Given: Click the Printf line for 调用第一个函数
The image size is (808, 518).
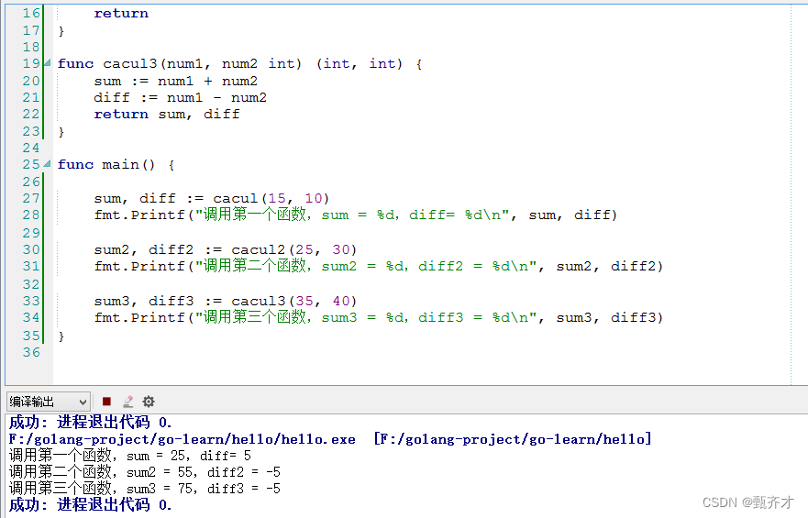Looking at the screenshot, I should 355,215.
